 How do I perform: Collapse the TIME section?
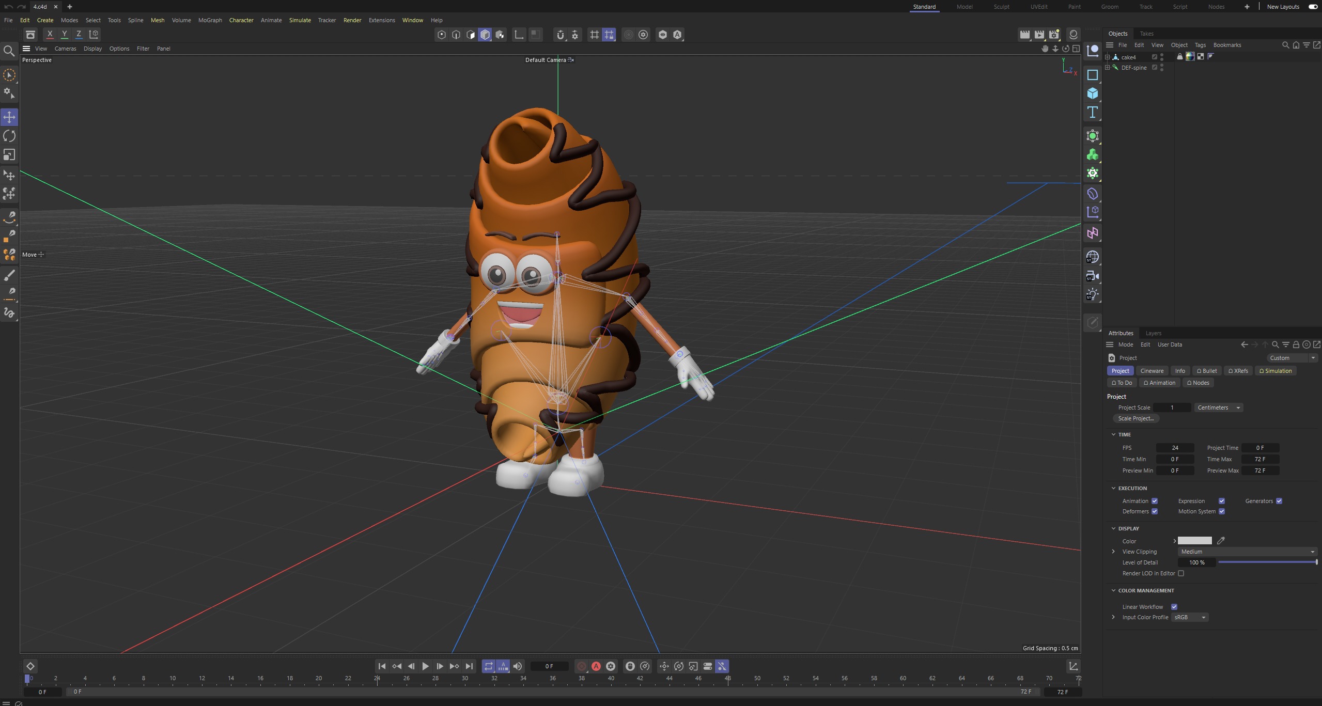point(1114,434)
